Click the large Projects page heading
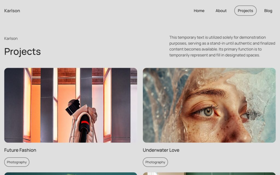280x175 pixels. (22, 52)
